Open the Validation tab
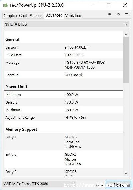 (x=73, y=16)
